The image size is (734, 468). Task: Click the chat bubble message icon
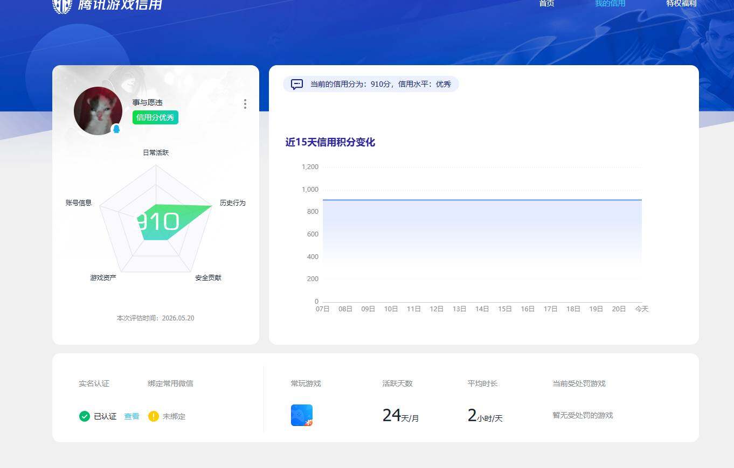click(297, 84)
